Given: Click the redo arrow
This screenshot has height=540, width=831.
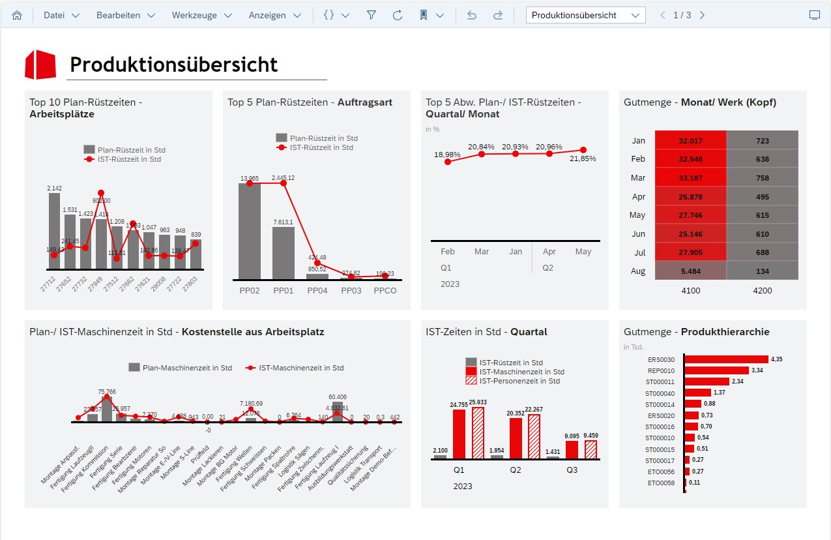Looking at the screenshot, I should point(497,14).
